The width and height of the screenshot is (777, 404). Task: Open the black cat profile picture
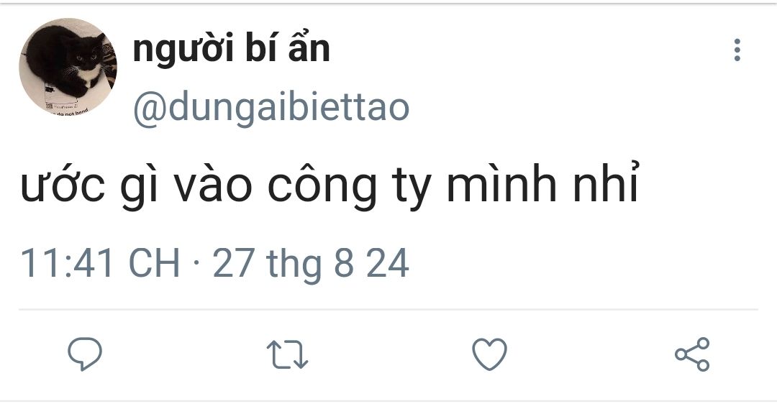coord(68,68)
